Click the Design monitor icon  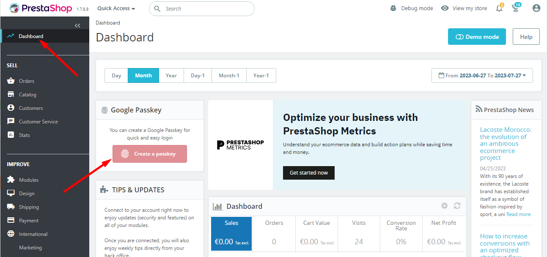[x=11, y=193]
